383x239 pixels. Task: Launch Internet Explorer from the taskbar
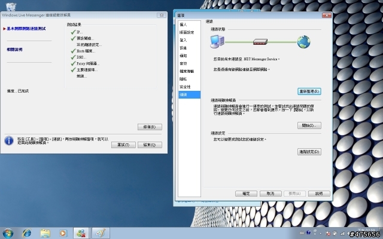[26, 234]
